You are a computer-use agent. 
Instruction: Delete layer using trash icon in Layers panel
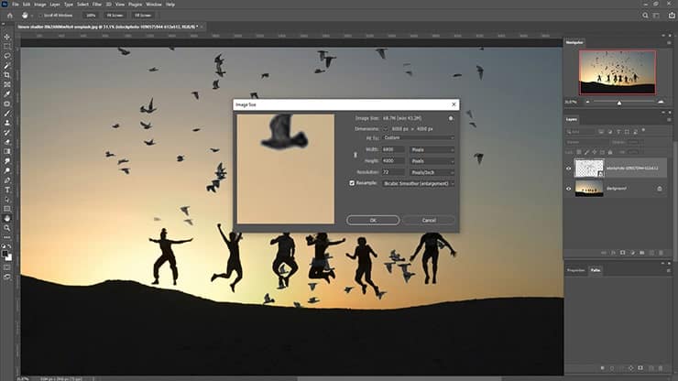pyautogui.click(x=661, y=253)
